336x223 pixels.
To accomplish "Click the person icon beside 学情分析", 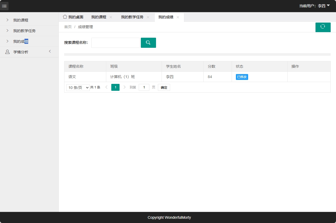I will 7,52.
